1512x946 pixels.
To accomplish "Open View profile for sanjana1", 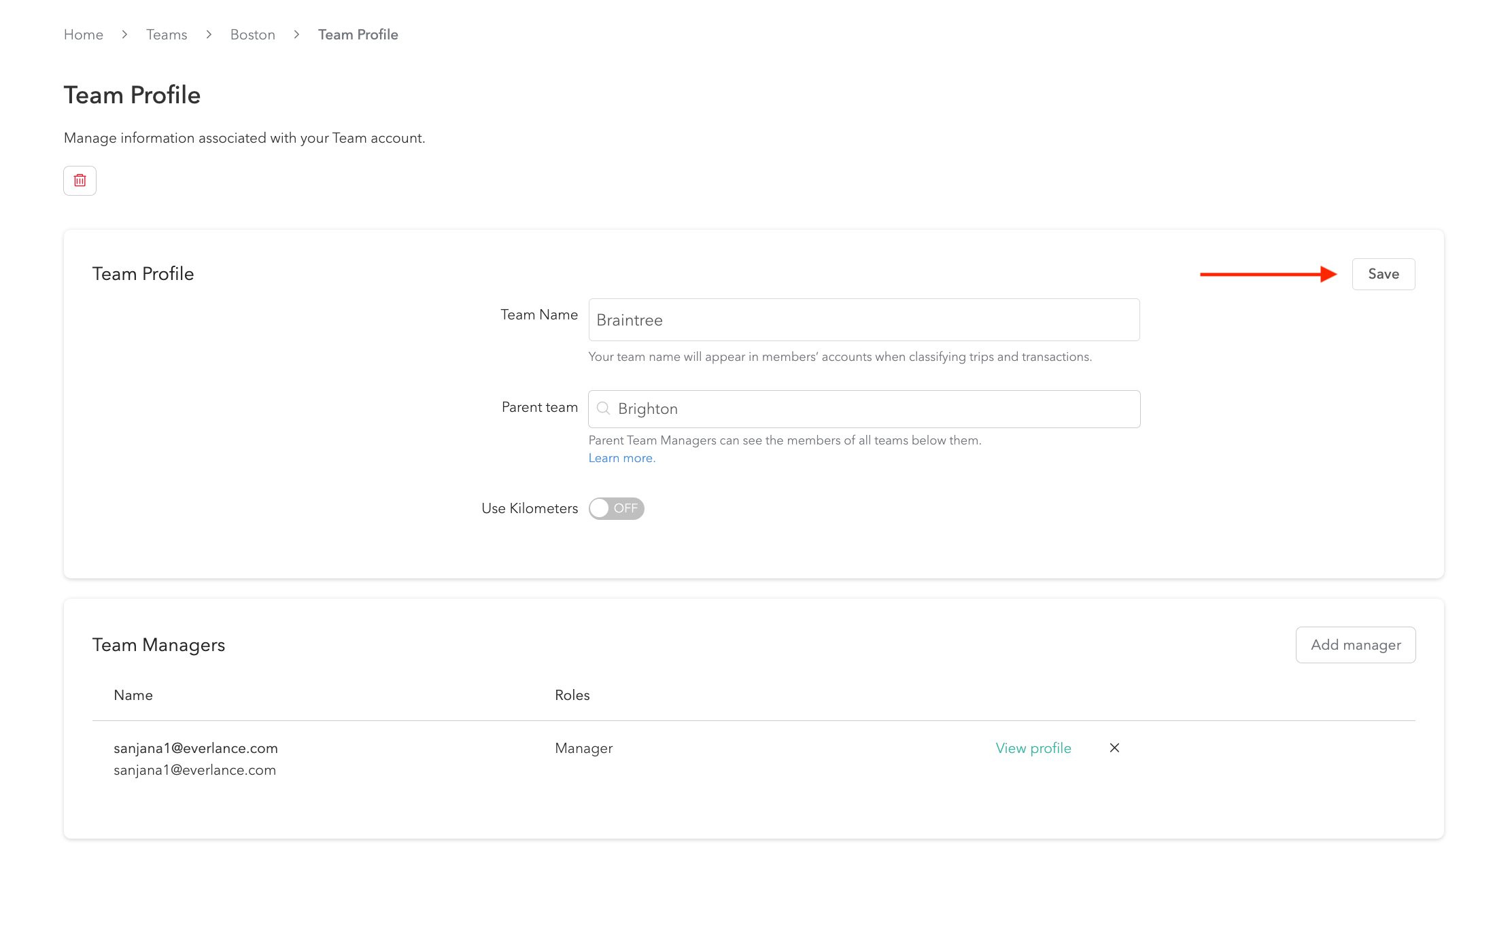I will click(1033, 748).
